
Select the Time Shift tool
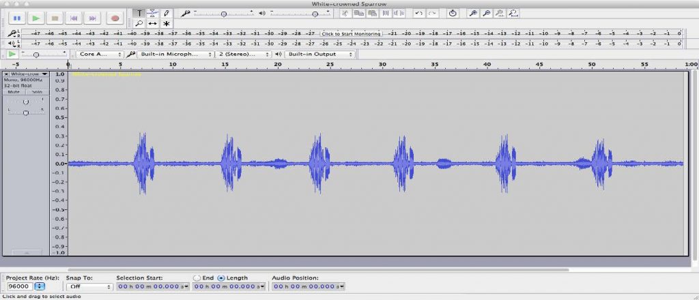tap(153, 24)
